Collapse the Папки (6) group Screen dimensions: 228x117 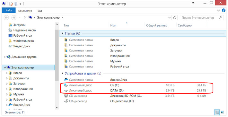pos(63,34)
